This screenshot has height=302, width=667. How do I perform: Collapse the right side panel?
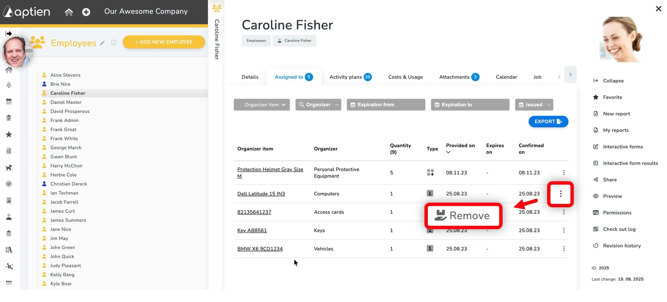(x=613, y=81)
